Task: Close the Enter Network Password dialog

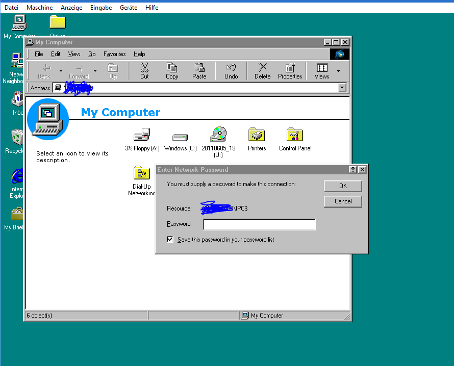Action: click(x=362, y=170)
